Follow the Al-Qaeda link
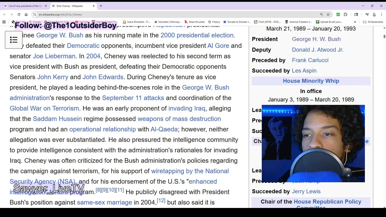 coord(164,129)
